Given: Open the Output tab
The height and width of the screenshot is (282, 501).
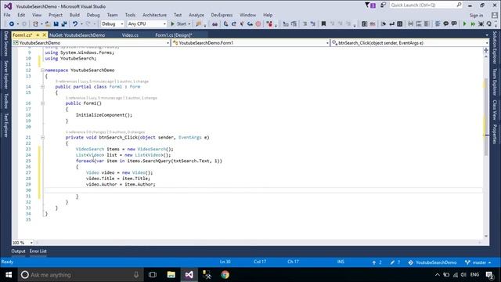Looking at the screenshot, I should (x=18, y=251).
